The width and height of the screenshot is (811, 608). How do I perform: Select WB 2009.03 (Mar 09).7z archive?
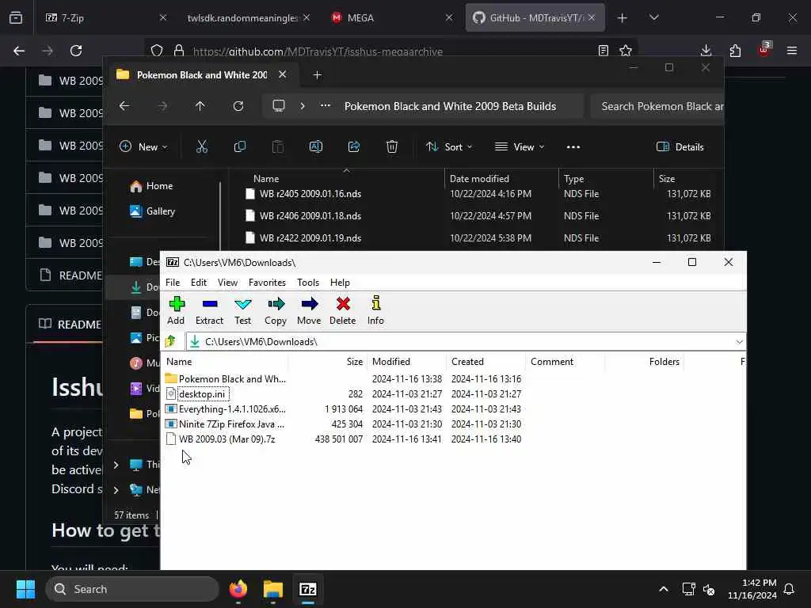(x=220, y=439)
